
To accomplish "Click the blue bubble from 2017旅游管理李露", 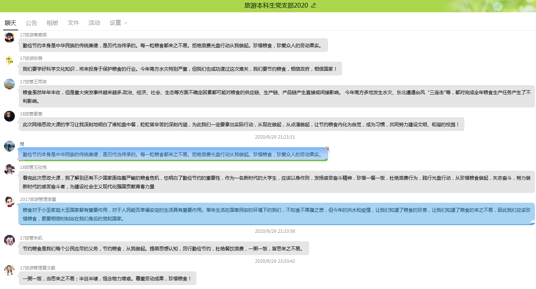I will point(276,214).
